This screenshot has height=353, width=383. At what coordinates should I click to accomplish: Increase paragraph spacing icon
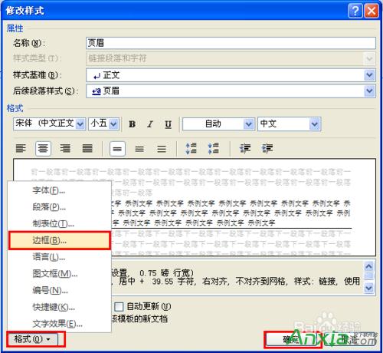pyautogui.click(x=191, y=148)
